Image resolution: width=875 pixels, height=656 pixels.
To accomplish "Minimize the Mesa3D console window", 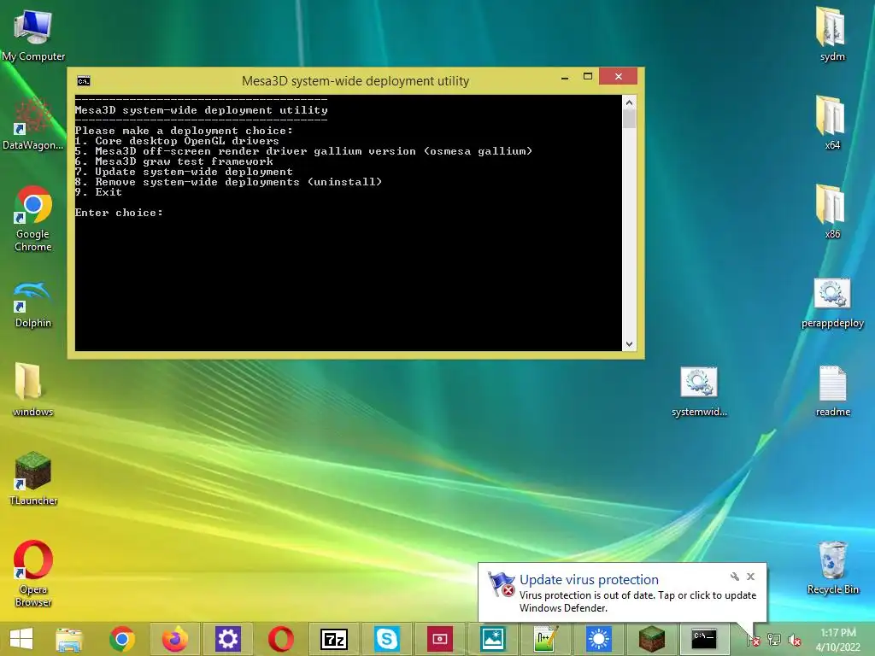I will 565,77.
